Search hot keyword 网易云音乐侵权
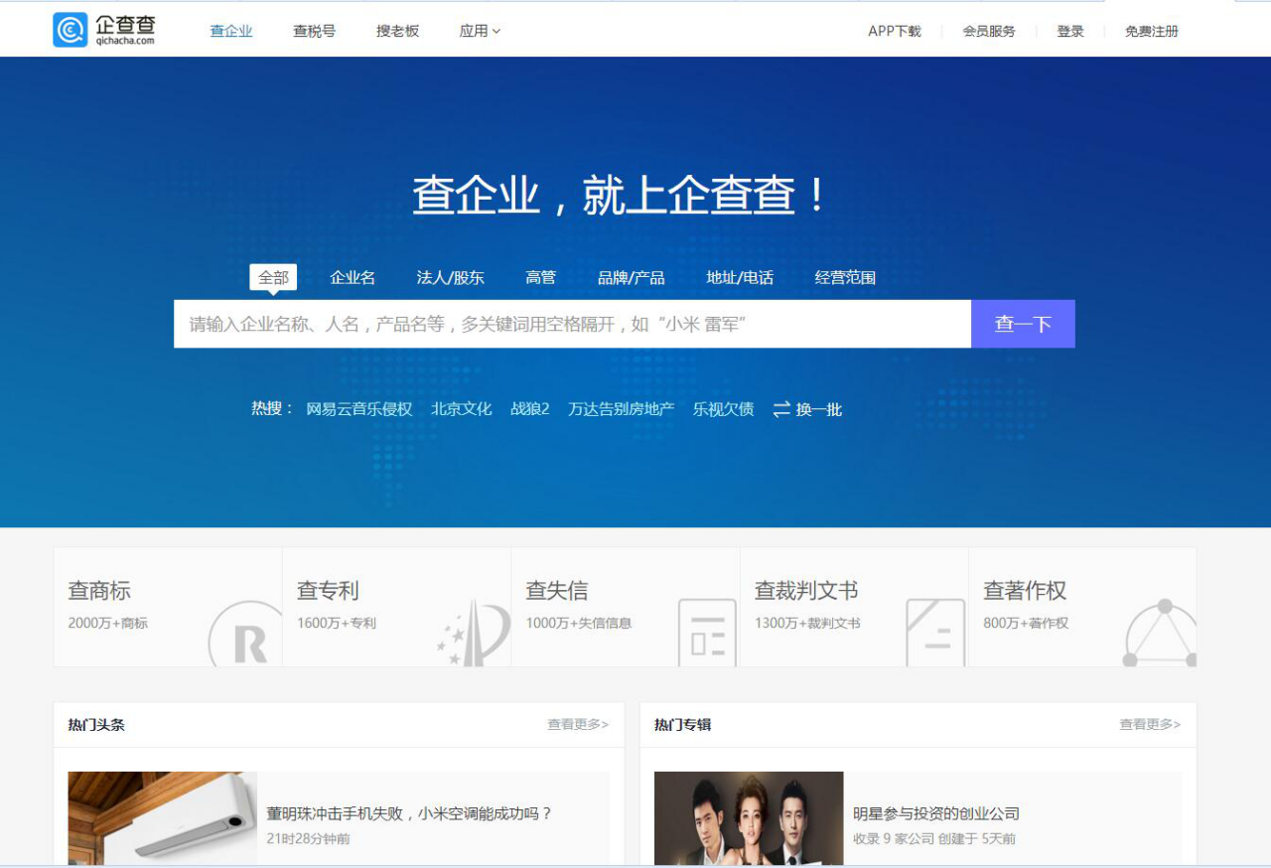The height and width of the screenshot is (868, 1271). pyautogui.click(x=359, y=409)
